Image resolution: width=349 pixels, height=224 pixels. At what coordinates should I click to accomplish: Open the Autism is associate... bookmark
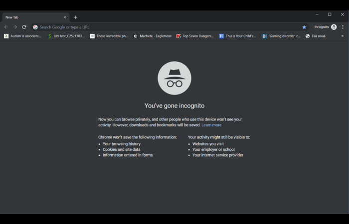[x=23, y=36]
